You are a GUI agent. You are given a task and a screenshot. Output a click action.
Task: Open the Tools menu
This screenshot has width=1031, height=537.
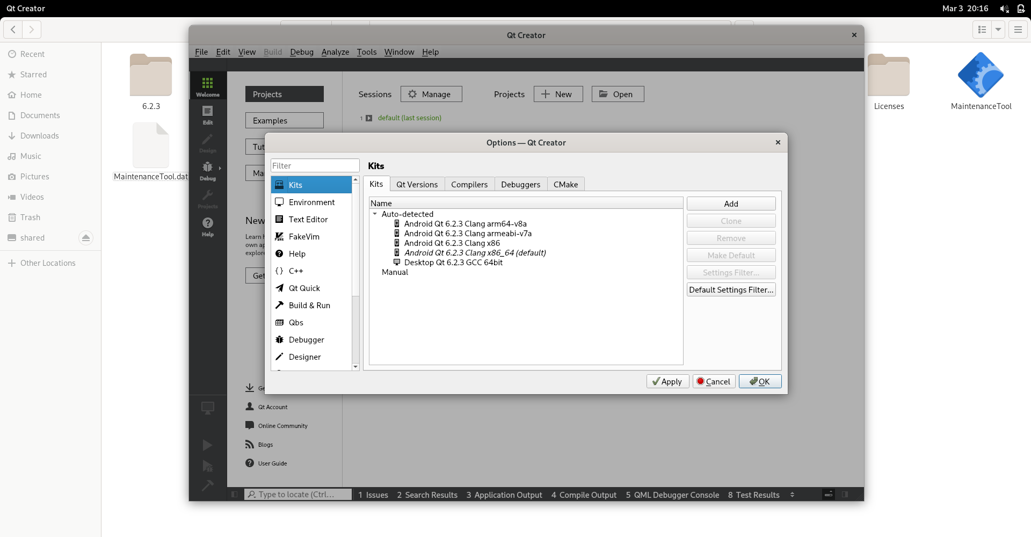[367, 52]
